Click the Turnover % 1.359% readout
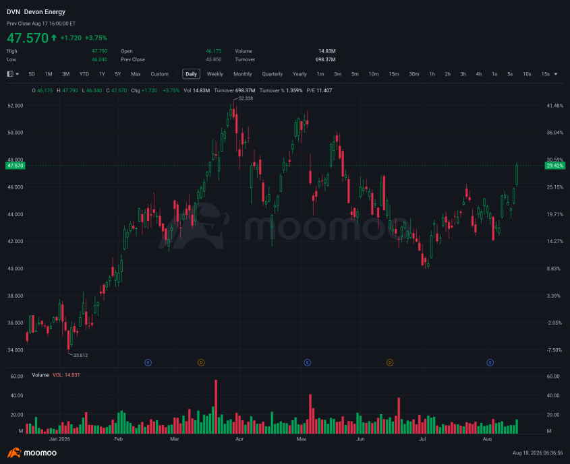The height and width of the screenshot is (464, 570). click(281, 90)
